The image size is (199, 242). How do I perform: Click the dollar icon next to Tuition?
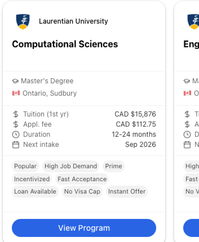click(x=16, y=114)
